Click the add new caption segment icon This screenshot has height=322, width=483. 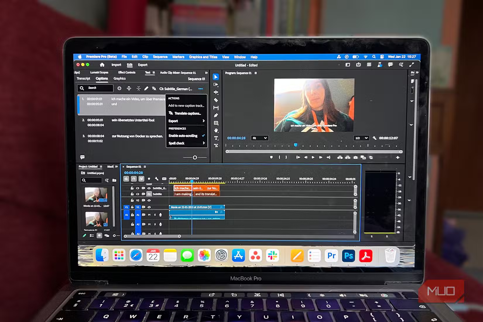(x=119, y=88)
